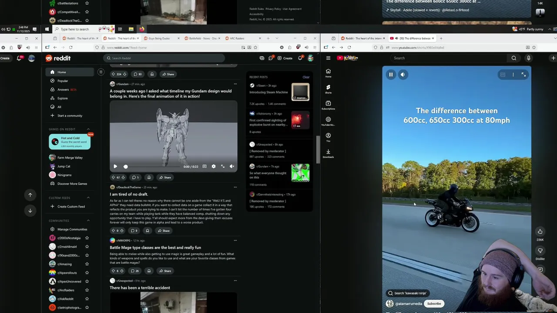The image size is (557, 313).
Task: Clear the Recent Posts list
Action: (306, 77)
